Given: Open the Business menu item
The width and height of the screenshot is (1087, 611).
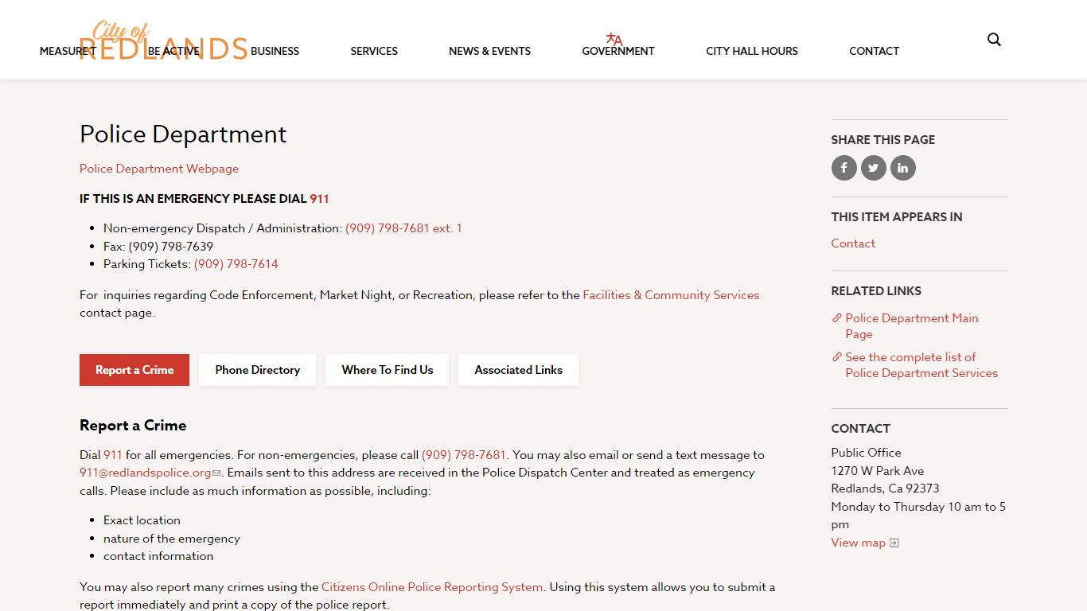Looking at the screenshot, I should (x=275, y=51).
